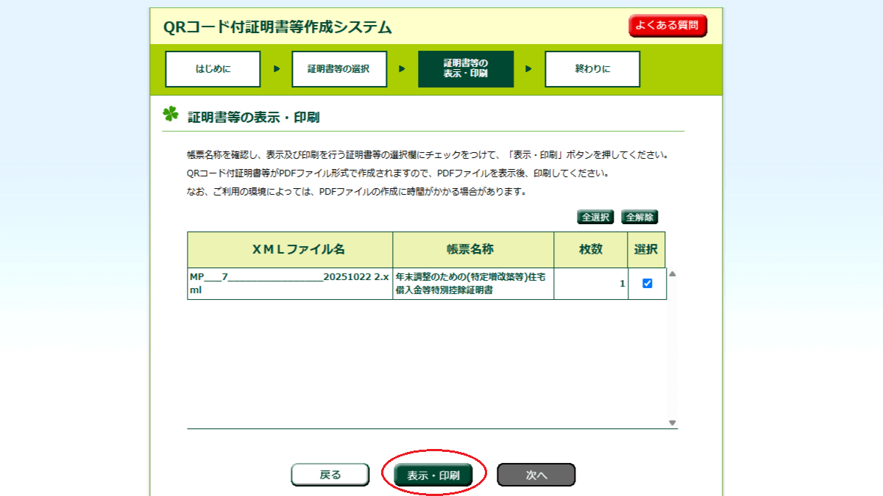Click the table scrollbar up arrow

tap(672, 274)
